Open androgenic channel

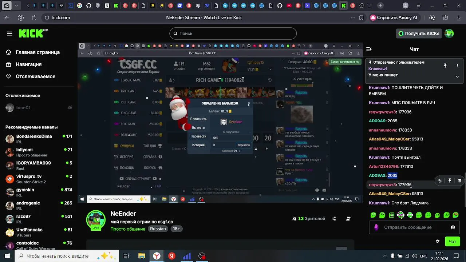click(x=39, y=206)
